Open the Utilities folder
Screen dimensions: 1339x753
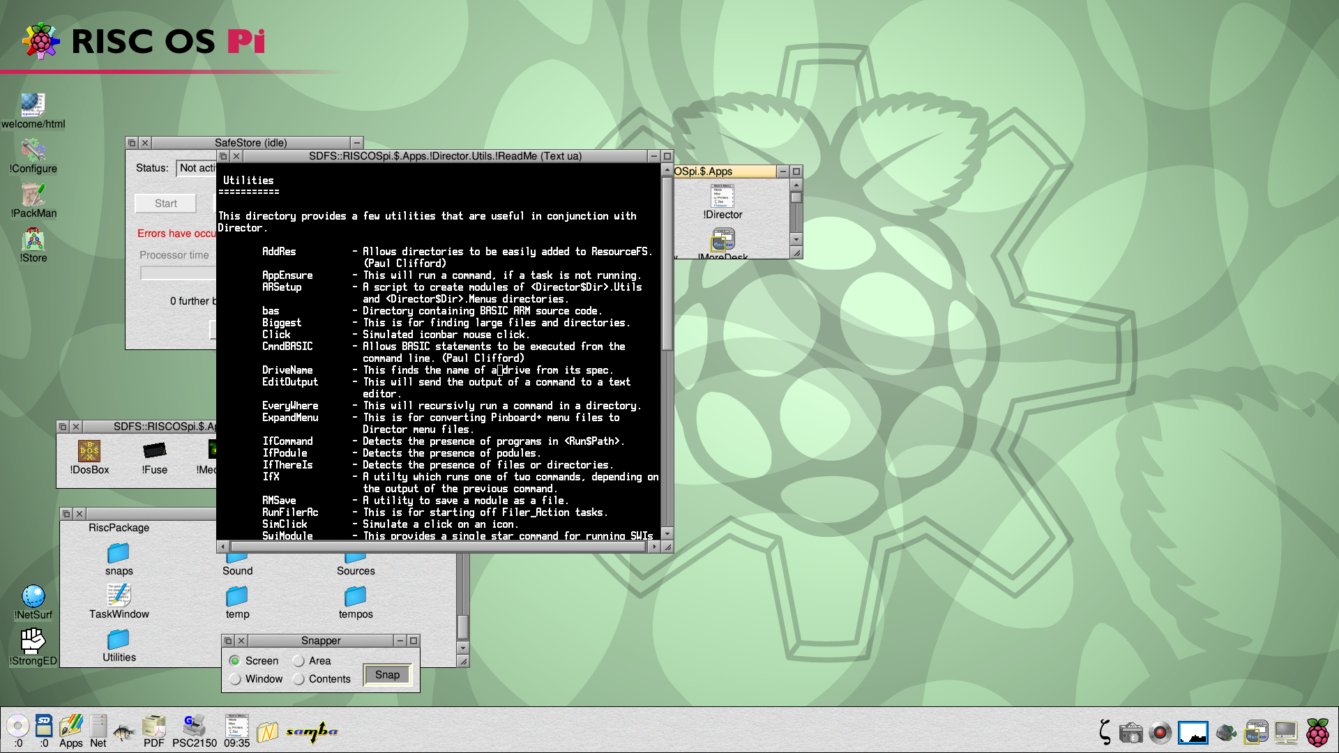tap(119, 646)
